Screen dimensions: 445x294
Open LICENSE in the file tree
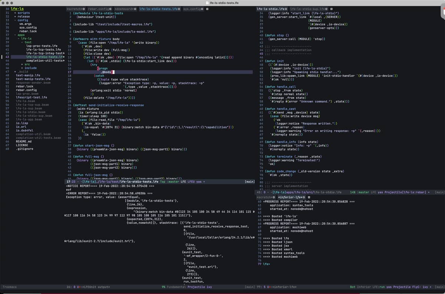click(22, 145)
